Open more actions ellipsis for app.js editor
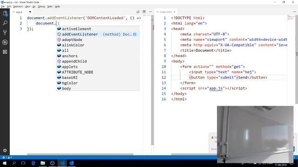This screenshot has width=298, height=167. [150, 12]
